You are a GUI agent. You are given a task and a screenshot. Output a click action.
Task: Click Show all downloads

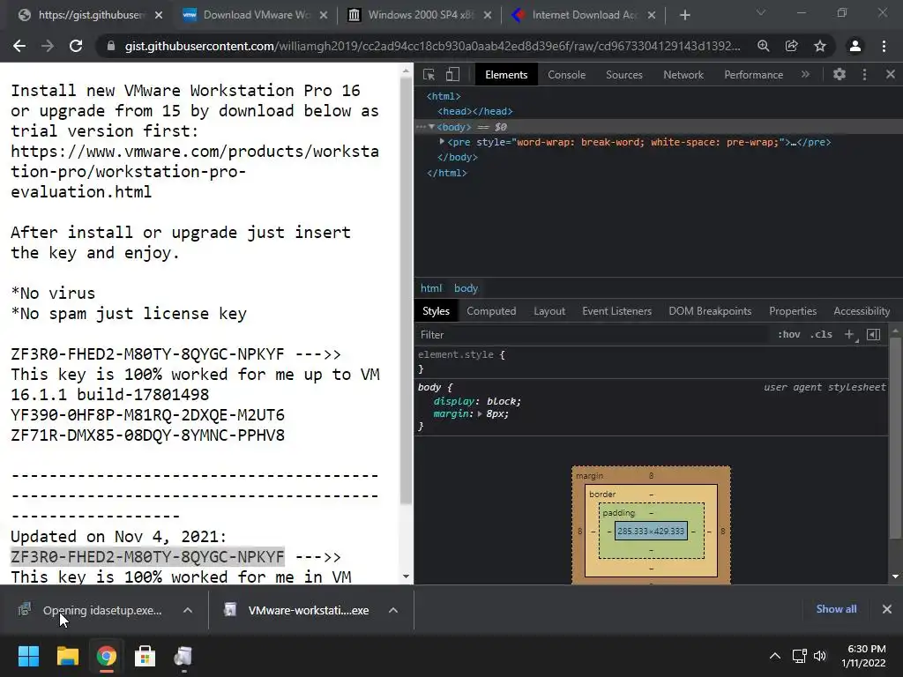(836, 609)
